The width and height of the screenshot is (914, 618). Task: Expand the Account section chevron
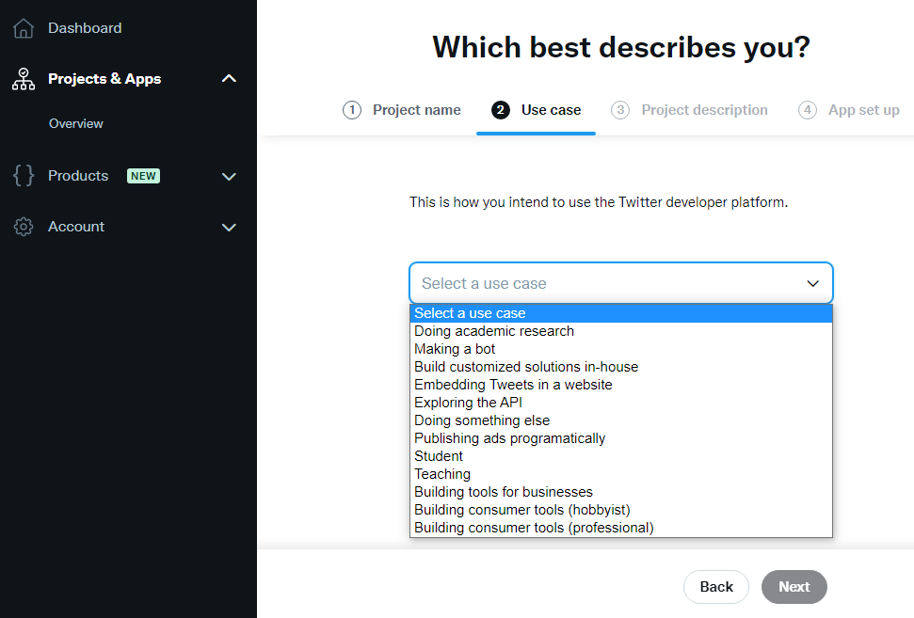point(229,227)
